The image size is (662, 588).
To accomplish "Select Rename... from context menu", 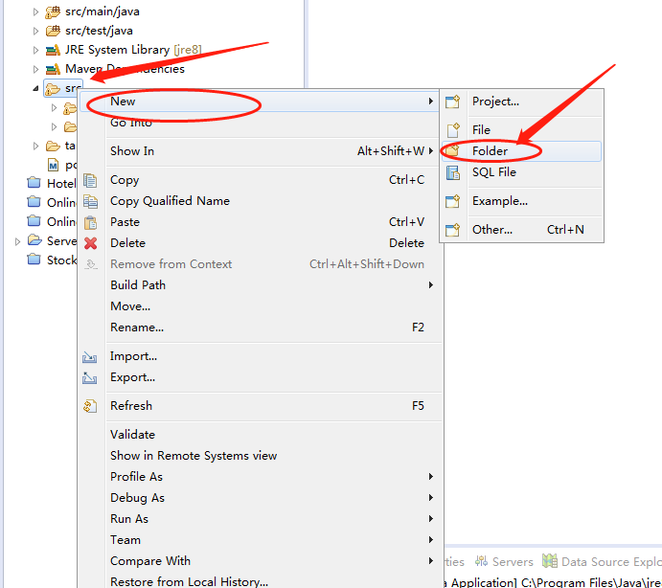I will click(137, 328).
